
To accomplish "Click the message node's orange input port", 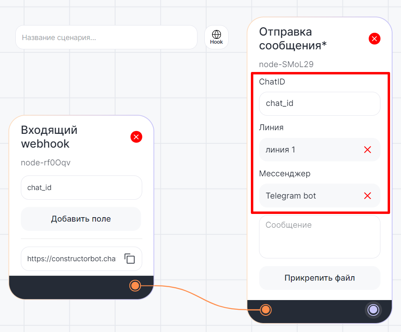I will tap(265, 310).
